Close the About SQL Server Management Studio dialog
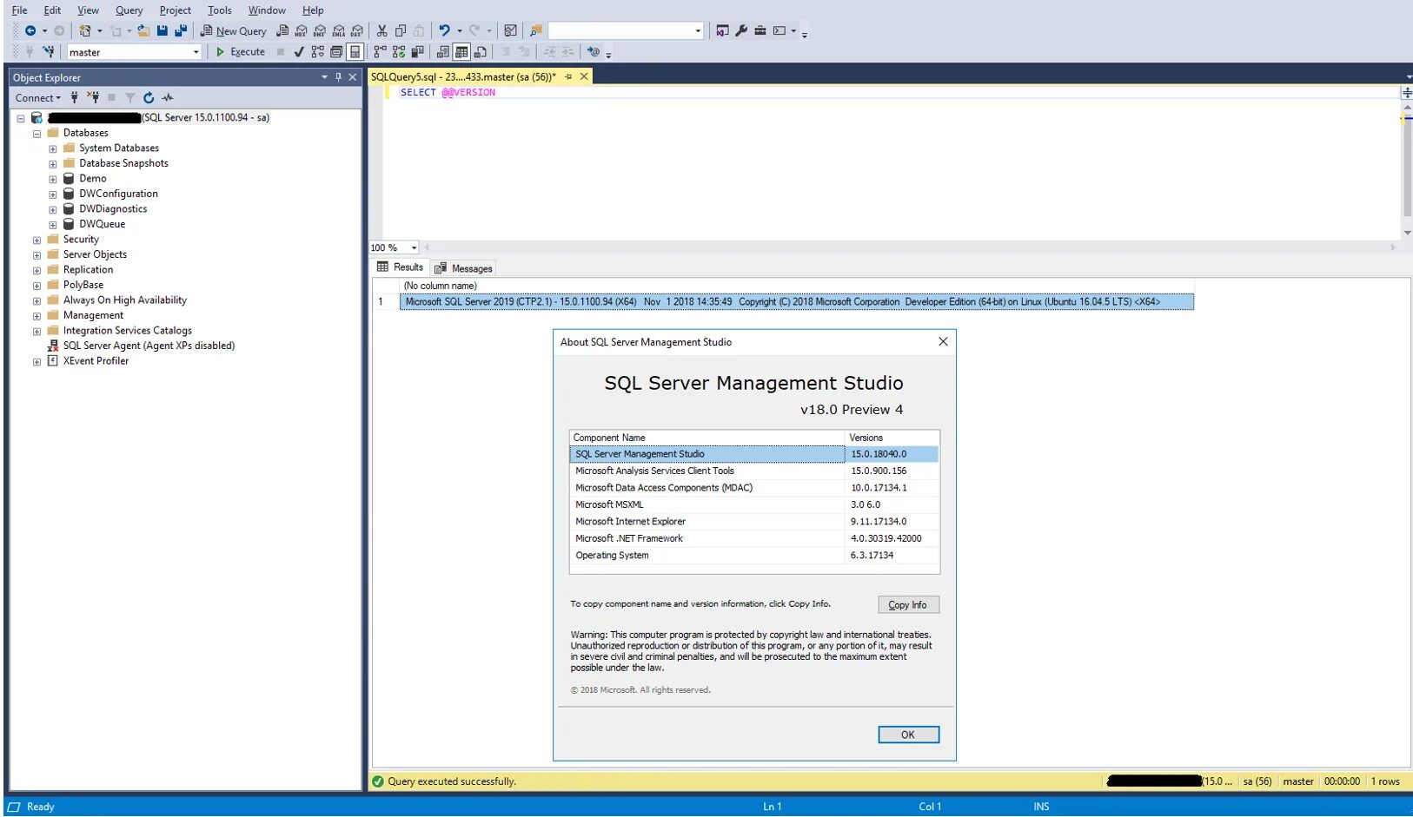 [943, 341]
